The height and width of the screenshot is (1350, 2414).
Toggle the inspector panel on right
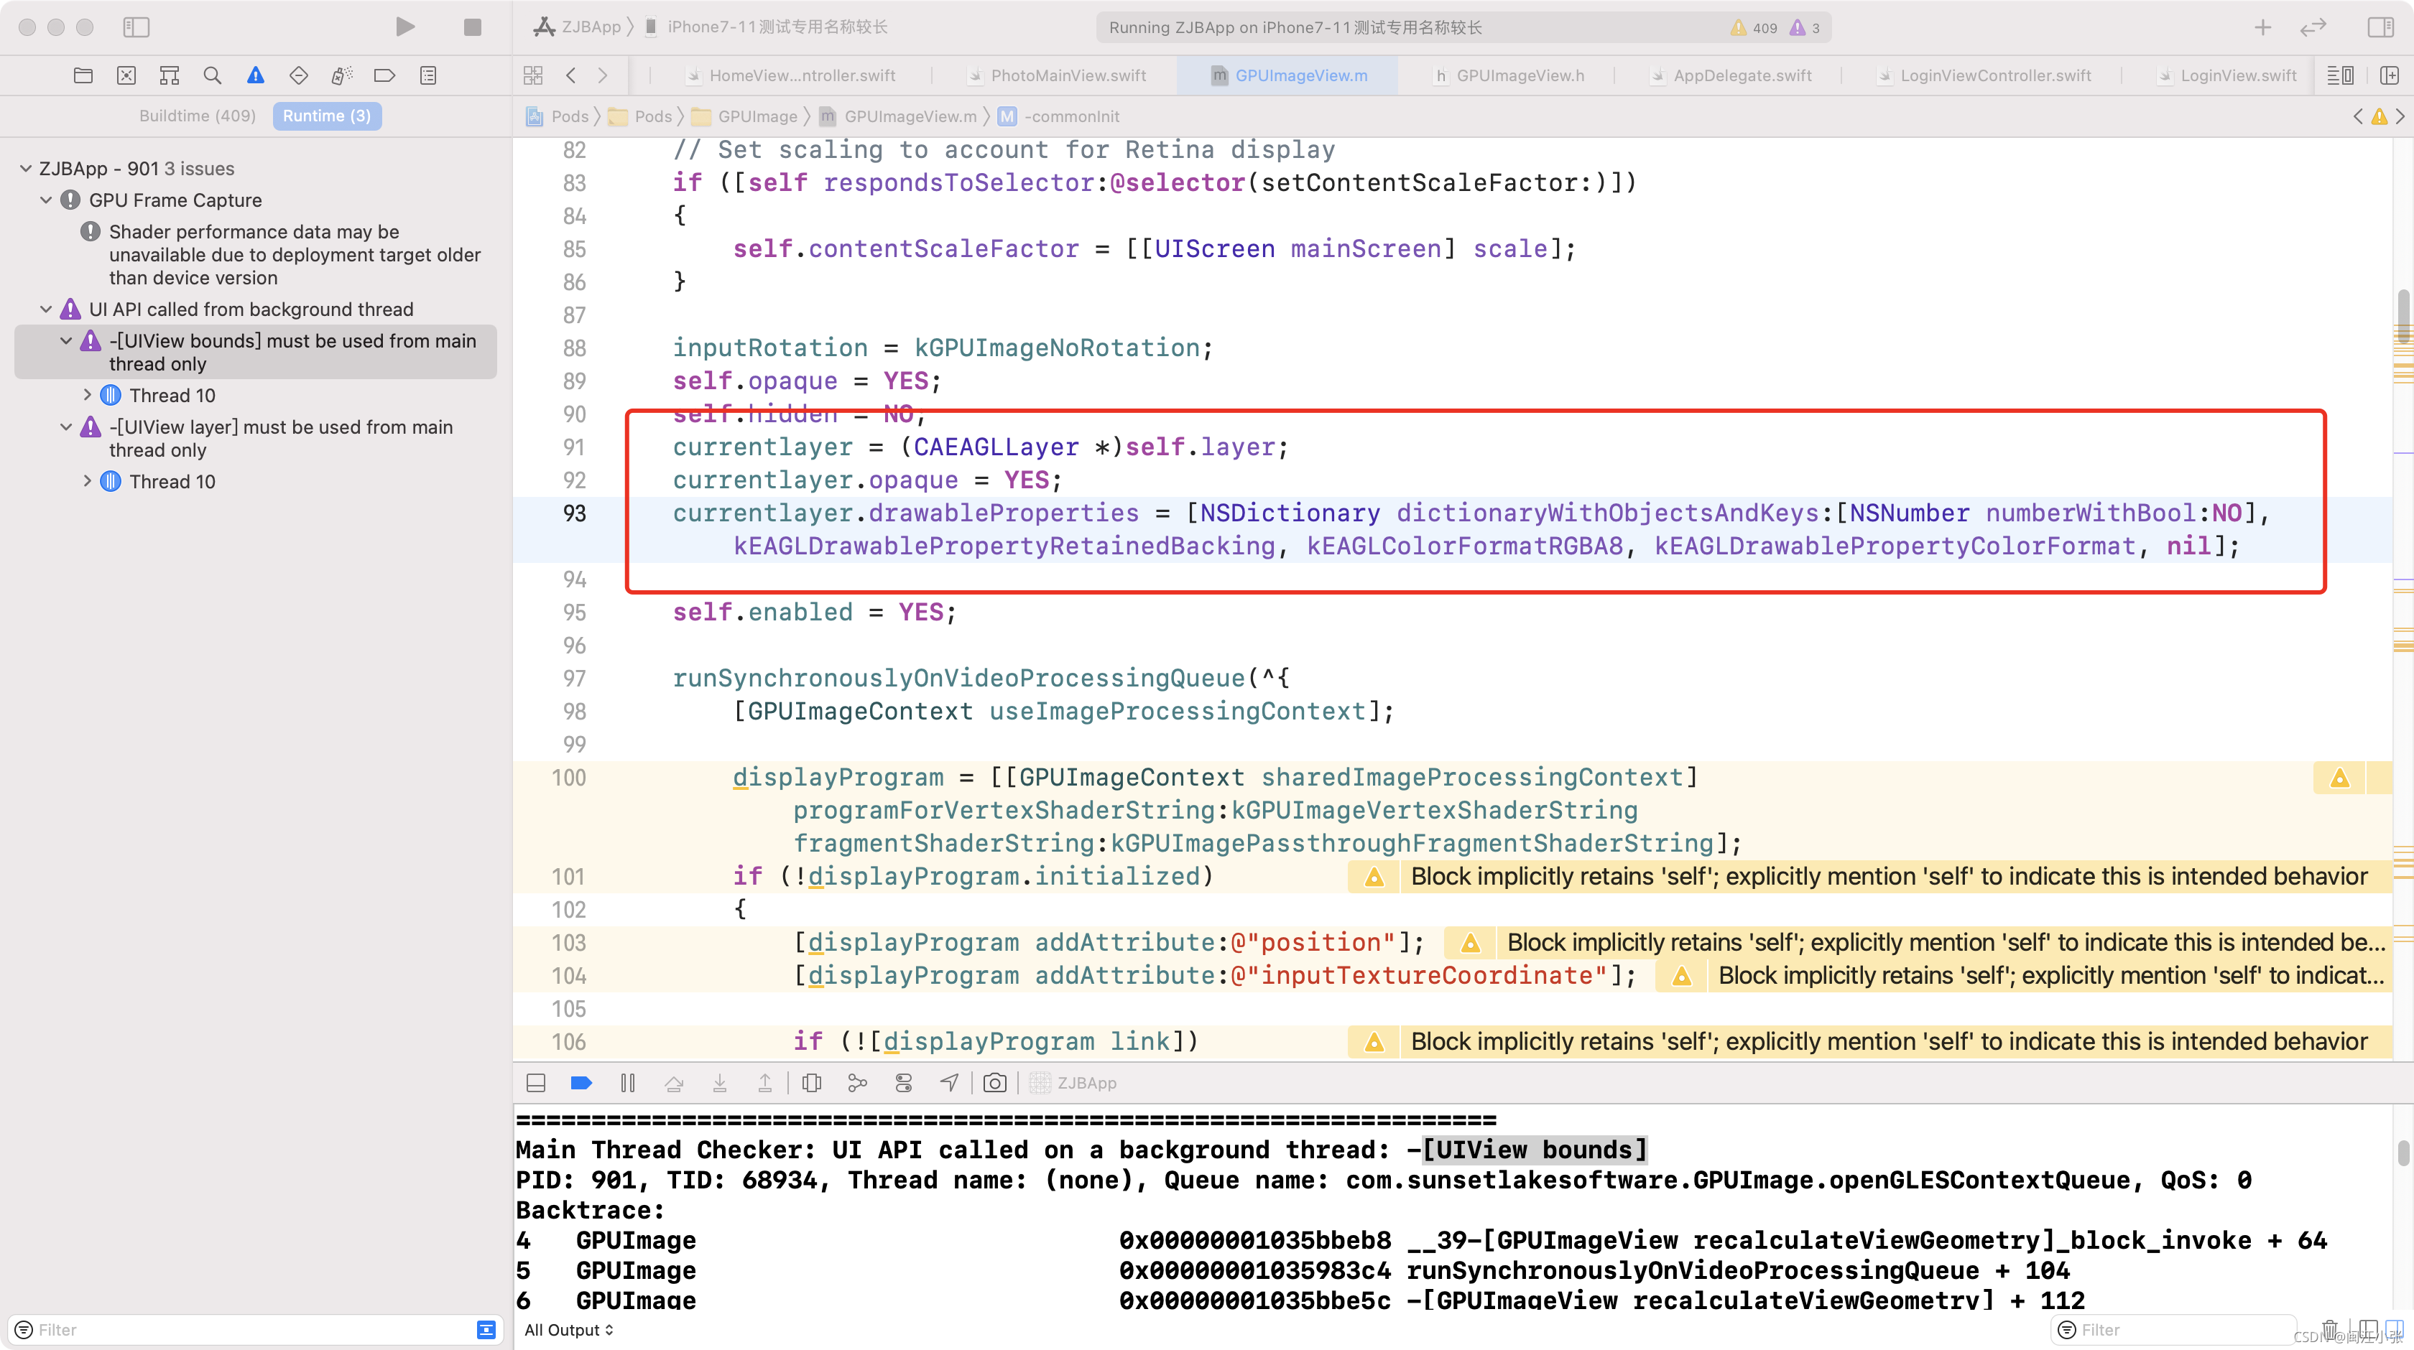2380,27
